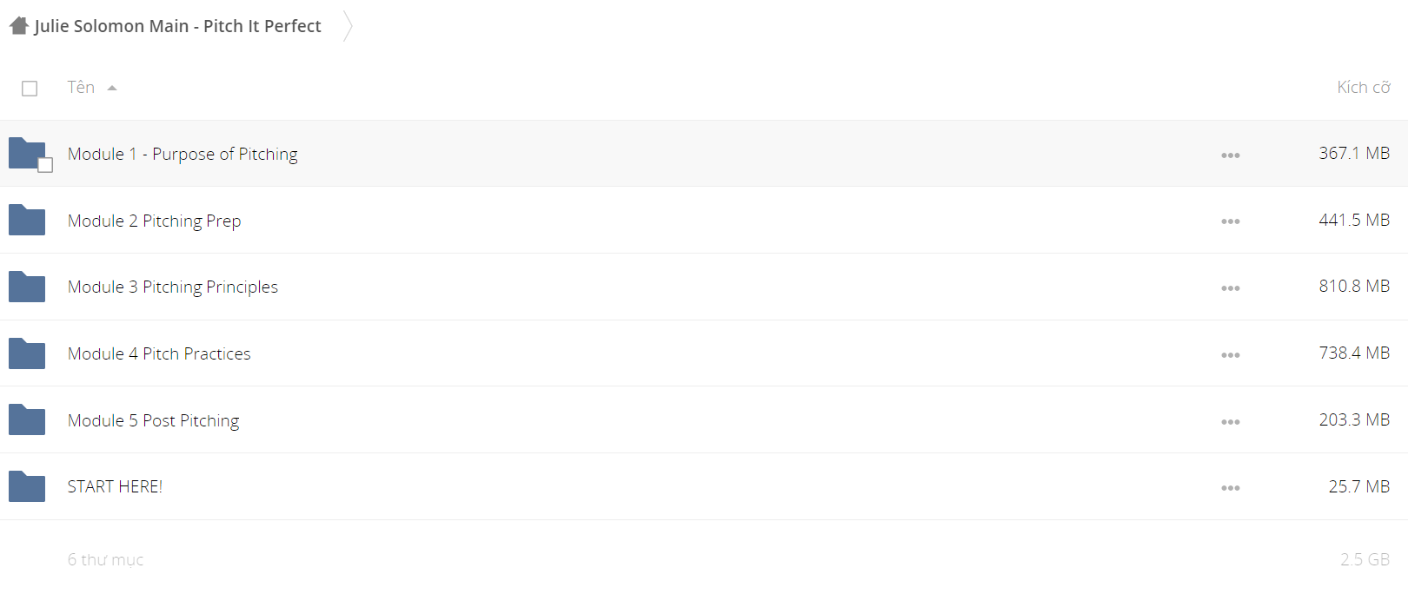Screen dimensions: 1408x614
Task: Expand more options menu for Module 4
Action: point(1230,355)
